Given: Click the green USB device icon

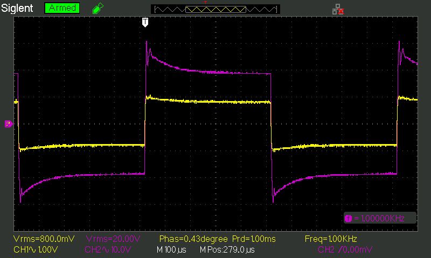Looking at the screenshot, I should (x=98, y=8).
